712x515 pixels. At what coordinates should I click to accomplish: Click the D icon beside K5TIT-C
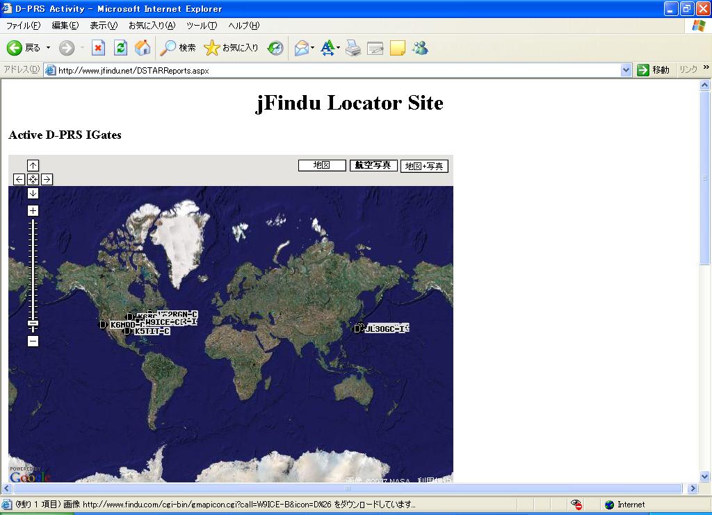[x=128, y=331]
